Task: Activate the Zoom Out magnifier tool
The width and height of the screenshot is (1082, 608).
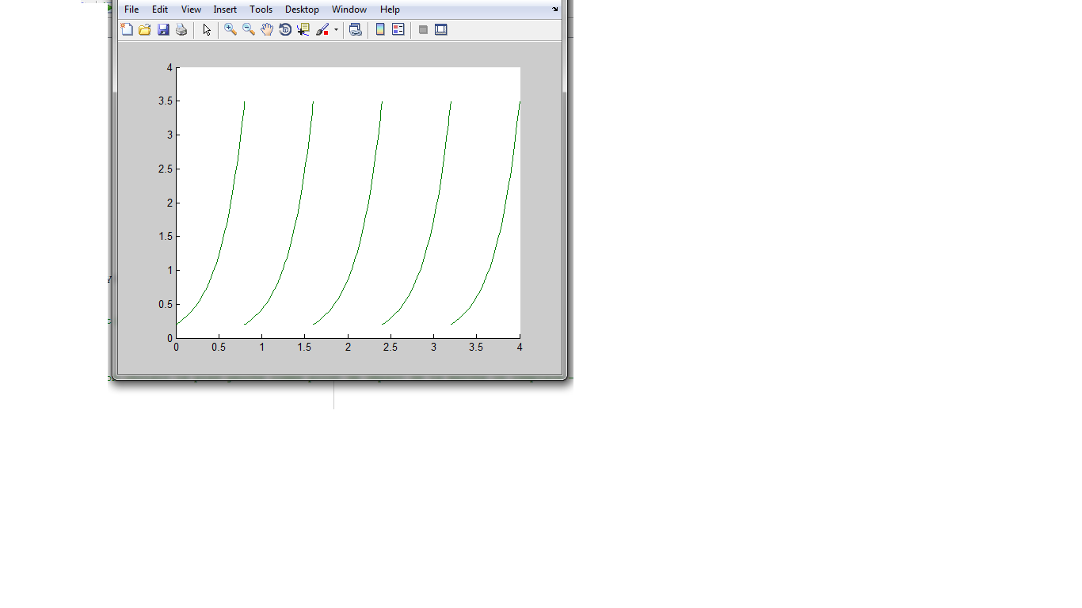Action: (x=249, y=30)
